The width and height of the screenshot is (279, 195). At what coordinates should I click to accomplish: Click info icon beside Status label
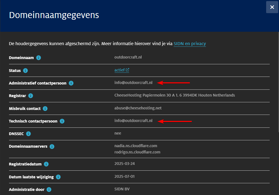(25, 71)
